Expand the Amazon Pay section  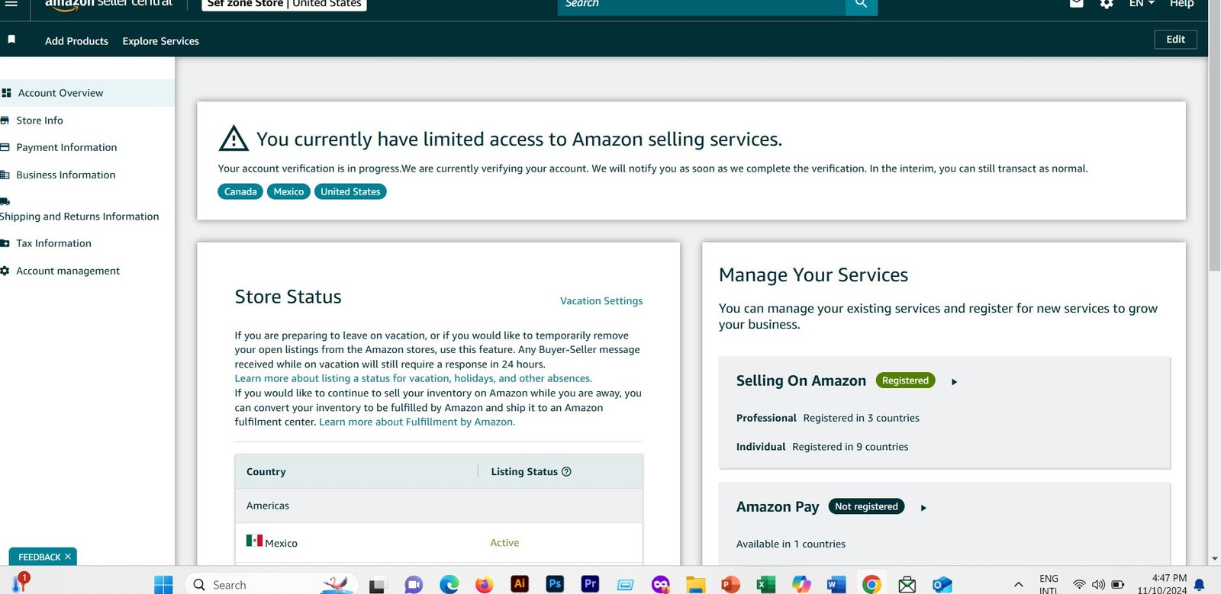(x=923, y=508)
